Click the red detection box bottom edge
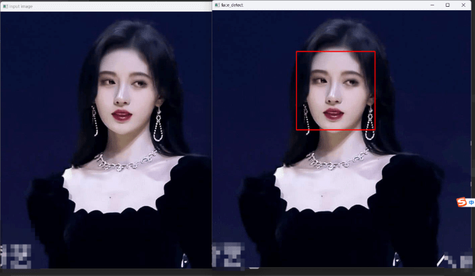This screenshot has height=276, width=475. click(335, 129)
